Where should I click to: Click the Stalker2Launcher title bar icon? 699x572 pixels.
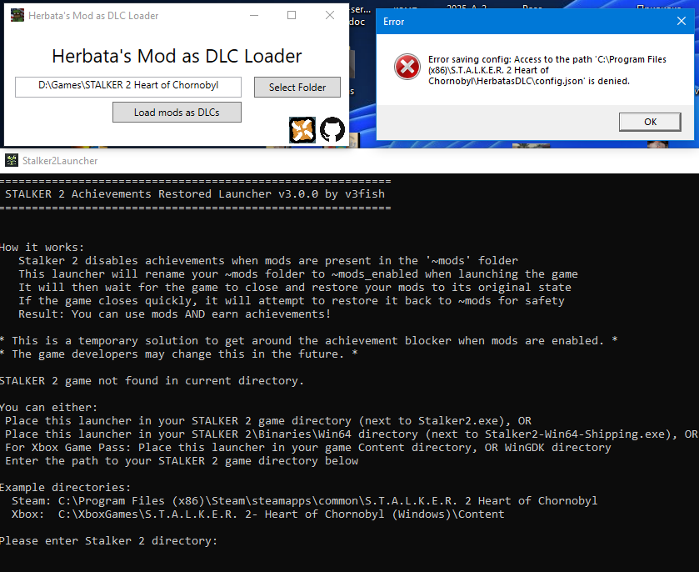12,161
